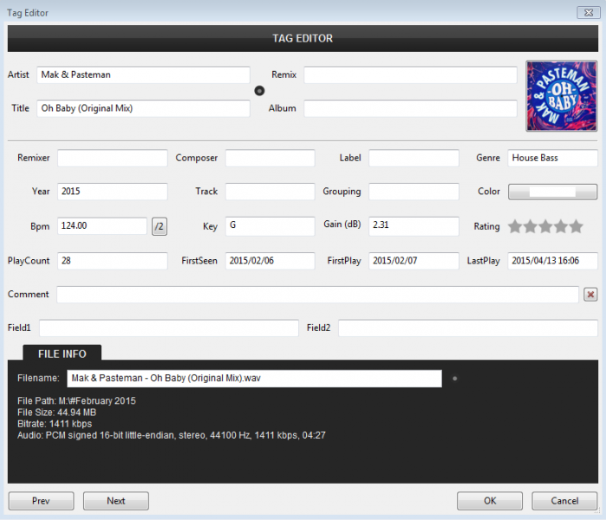This screenshot has height=520, width=606.
Task: Halve the BPM with the /2 button
Action: (x=160, y=226)
